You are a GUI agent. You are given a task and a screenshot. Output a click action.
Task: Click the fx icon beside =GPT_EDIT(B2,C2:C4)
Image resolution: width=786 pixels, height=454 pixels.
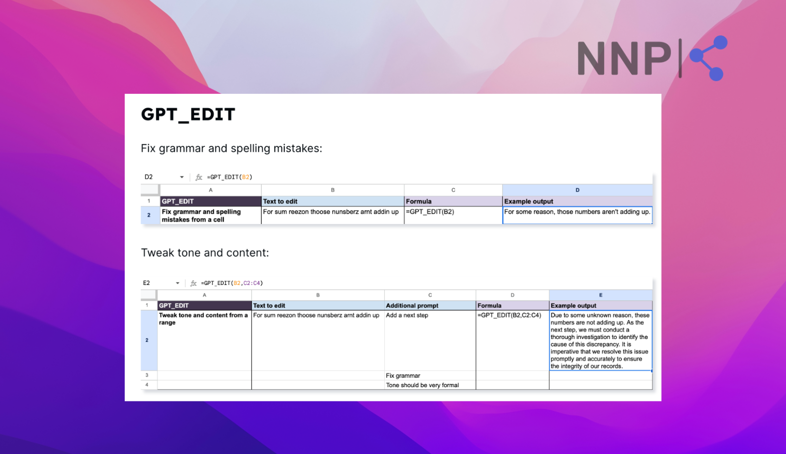(x=194, y=284)
